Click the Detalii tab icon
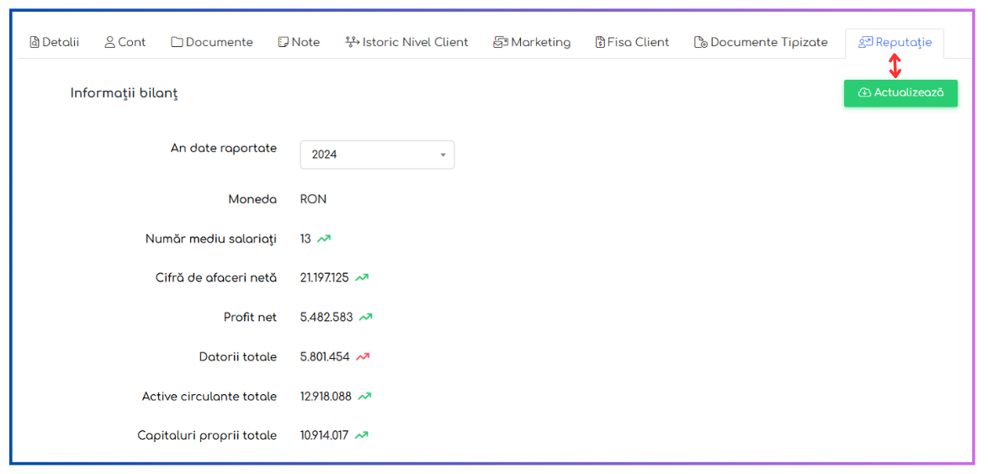The width and height of the screenshot is (988, 474). coord(35,43)
